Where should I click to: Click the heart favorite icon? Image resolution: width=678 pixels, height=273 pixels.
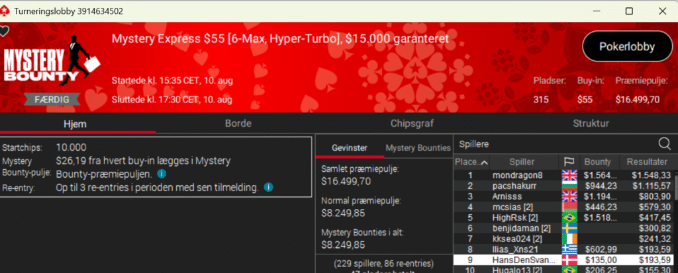coord(4,32)
